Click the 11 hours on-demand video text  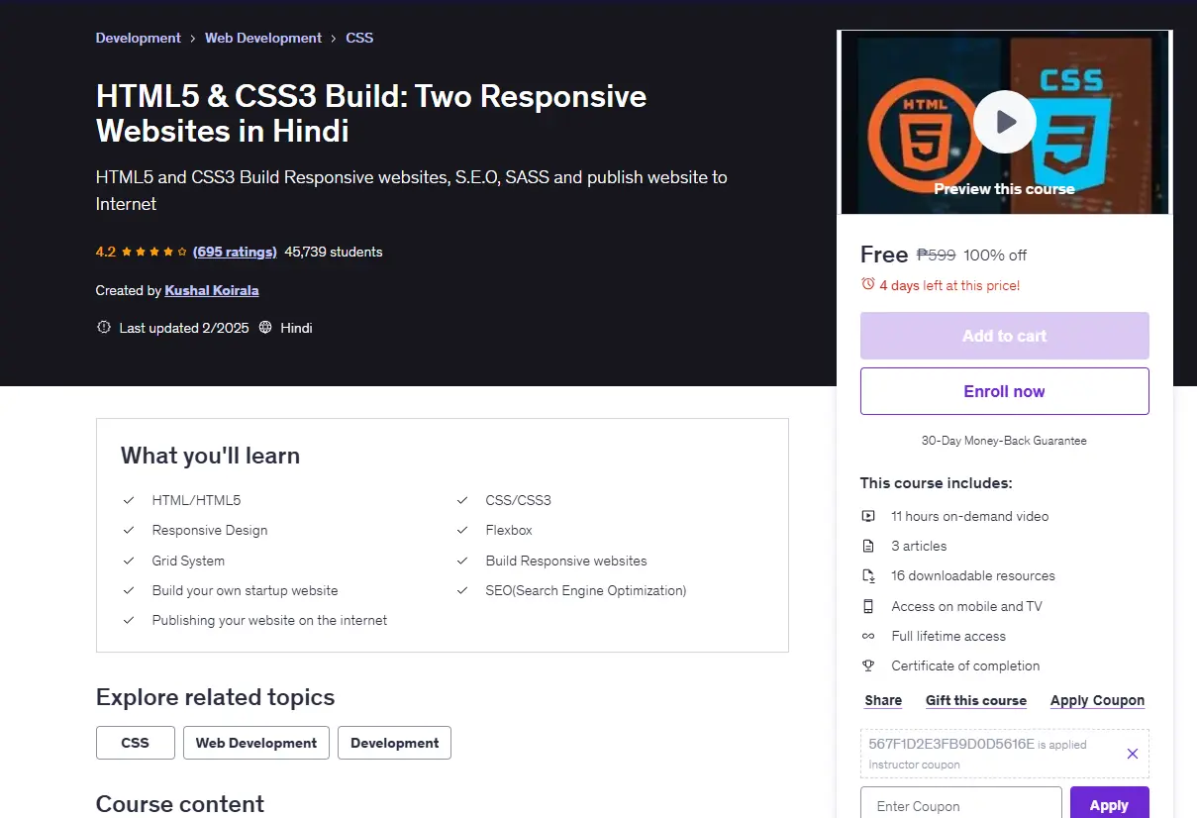click(969, 516)
